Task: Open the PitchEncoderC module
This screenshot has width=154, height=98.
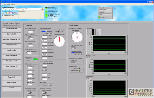Action: coord(12,67)
